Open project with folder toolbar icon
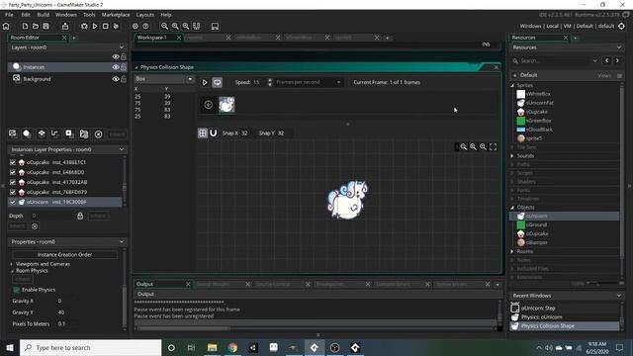The image size is (633, 356). click(x=36, y=27)
